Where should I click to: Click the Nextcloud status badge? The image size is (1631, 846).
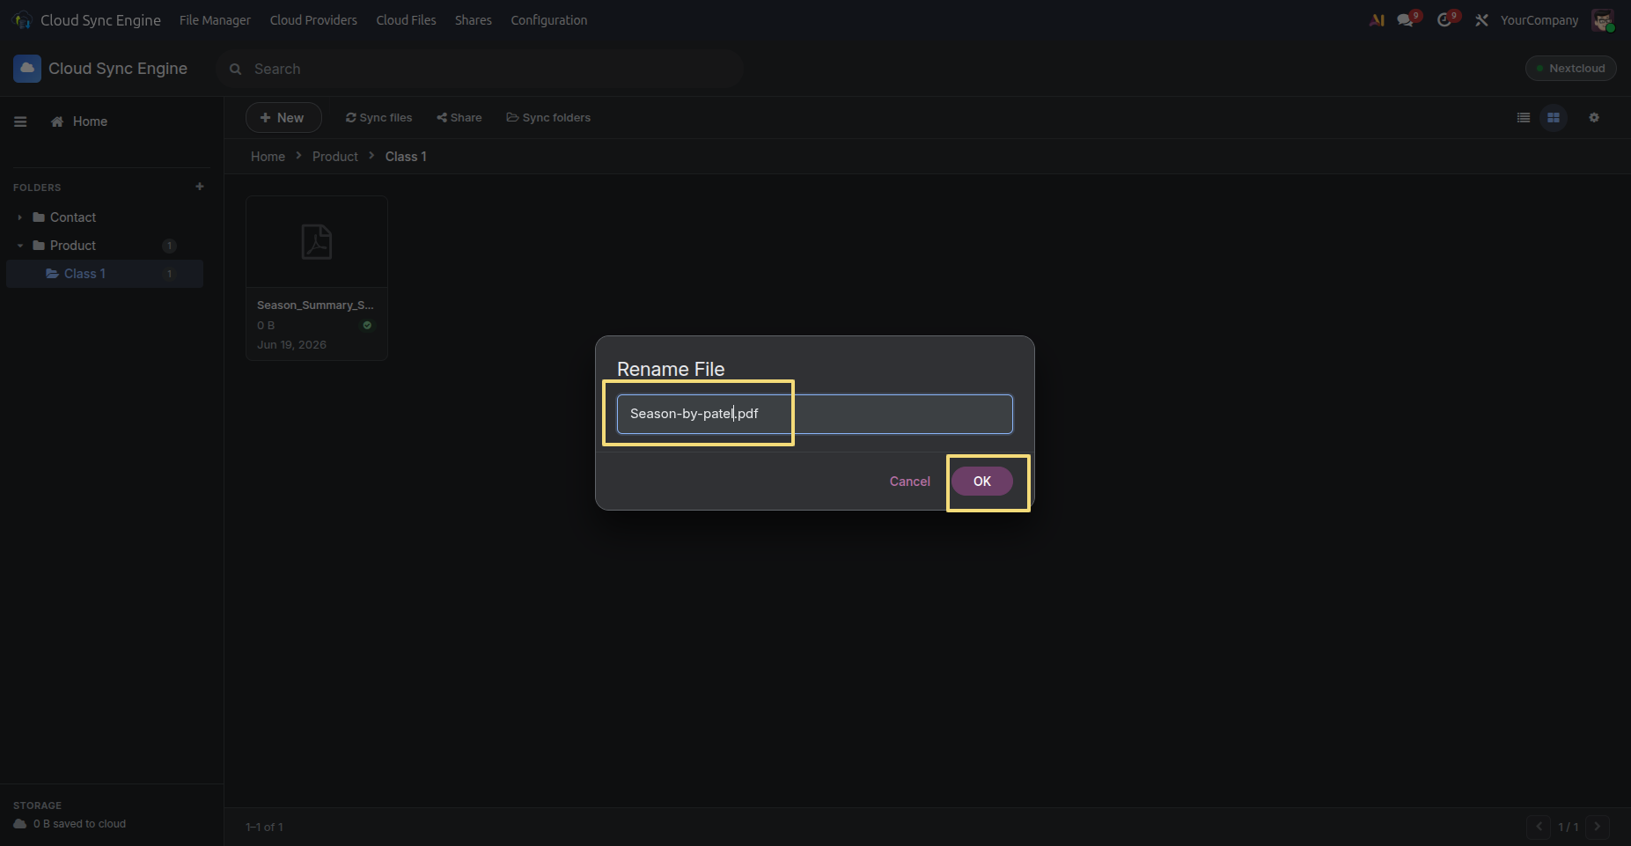click(x=1570, y=69)
